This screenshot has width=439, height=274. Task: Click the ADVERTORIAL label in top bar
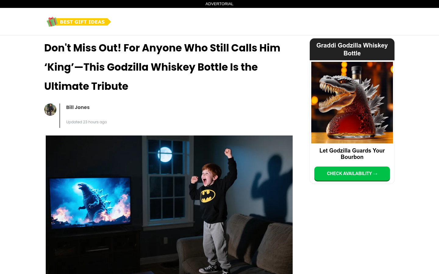[x=220, y=4]
